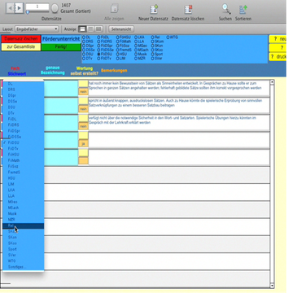Click the Sortieren toolbar icon

pos(243,9)
